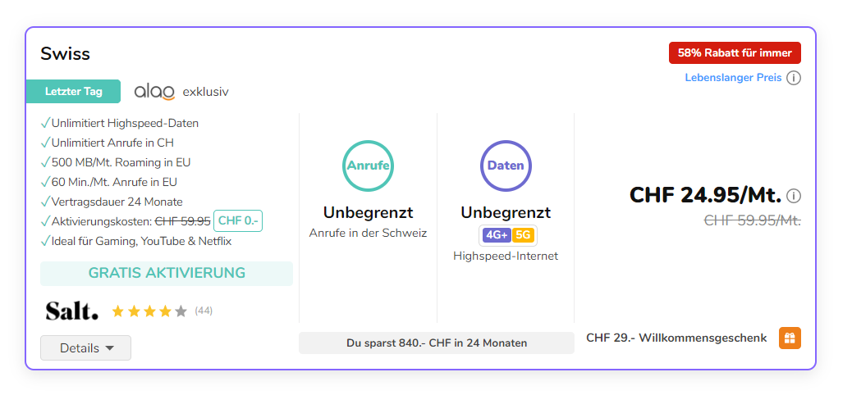Image resolution: width=852 pixels, height=395 pixels.
Task: Click the 58% Rabatt für immer badge
Action: pos(735,53)
